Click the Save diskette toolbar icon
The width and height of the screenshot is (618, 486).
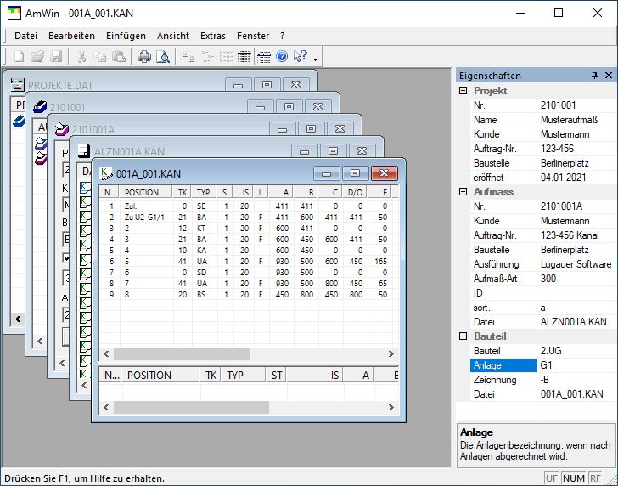click(x=56, y=56)
